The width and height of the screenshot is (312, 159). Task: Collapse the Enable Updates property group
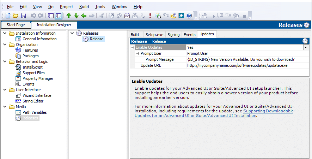(x=132, y=47)
